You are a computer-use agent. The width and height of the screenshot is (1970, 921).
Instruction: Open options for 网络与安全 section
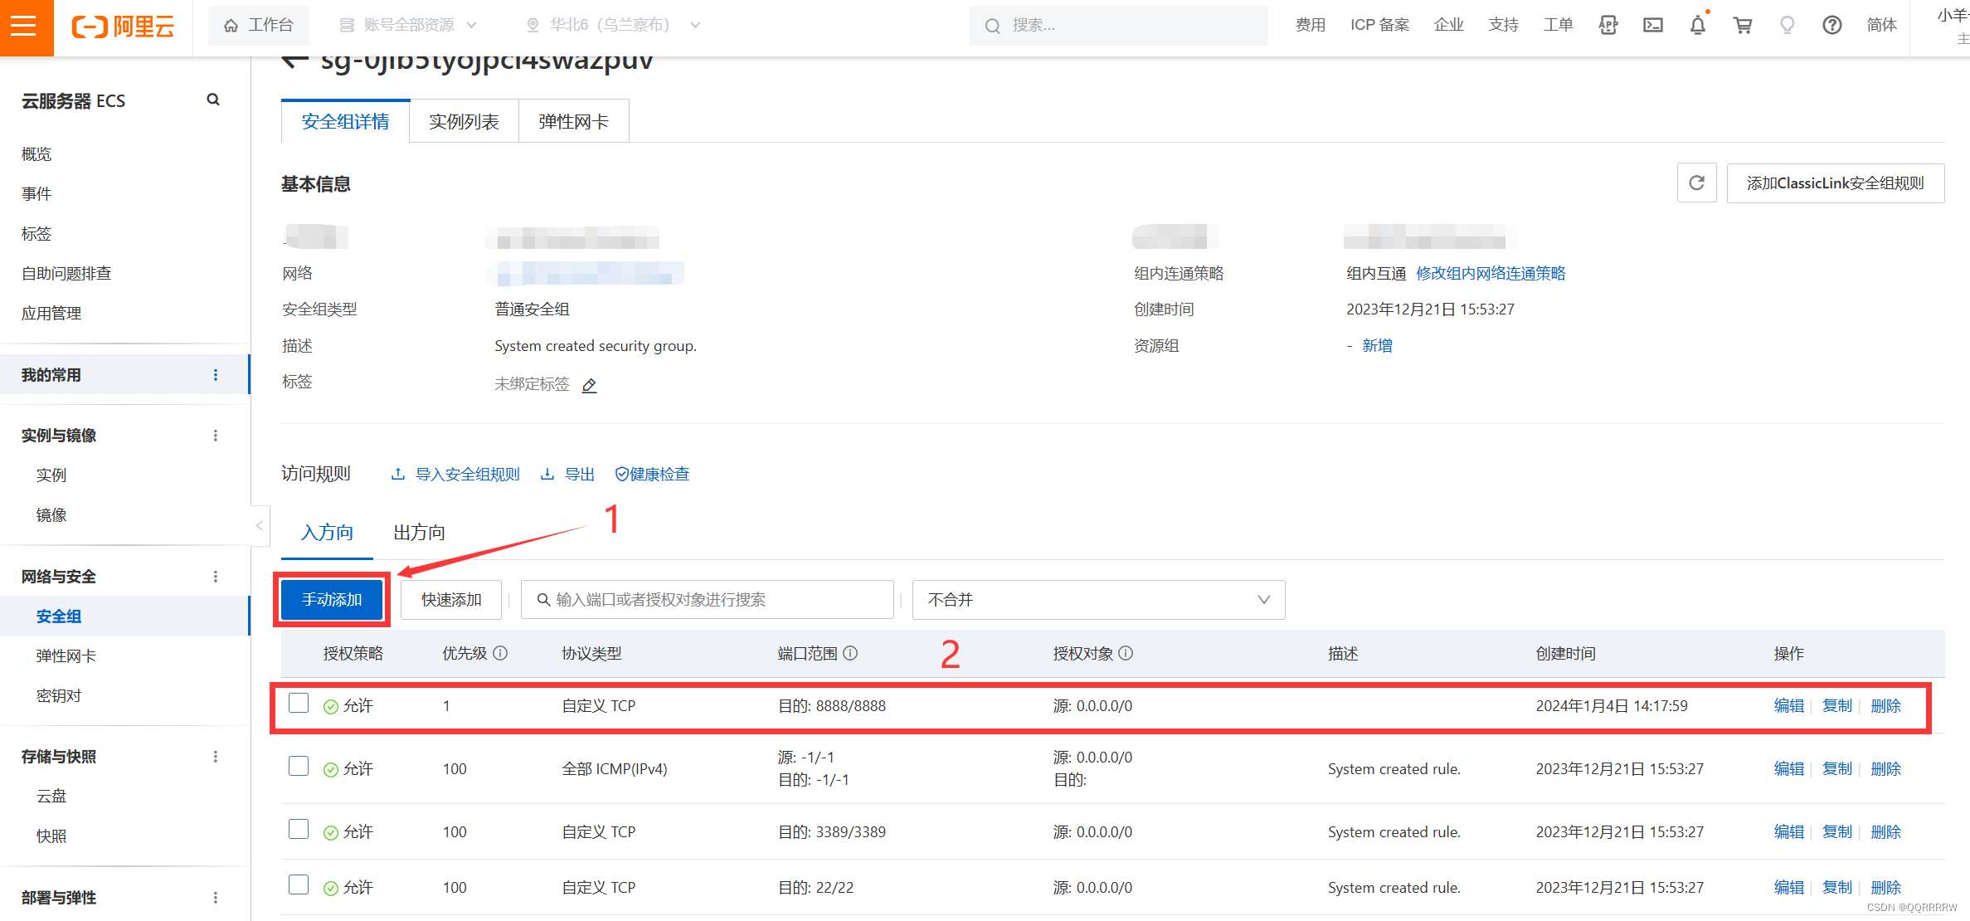[x=216, y=577]
